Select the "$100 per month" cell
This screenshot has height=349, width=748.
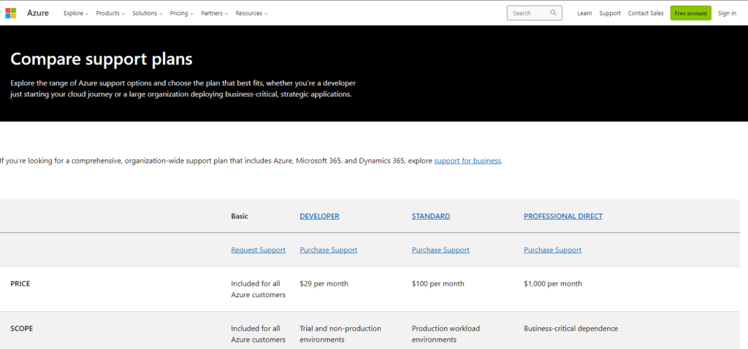tap(438, 284)
